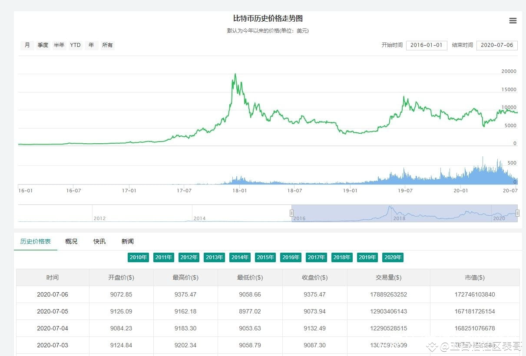Image resolution: width=526 pixels, height=356 pixels.
Task: Select the 所有 time range option
Action: tap(107, 45)
